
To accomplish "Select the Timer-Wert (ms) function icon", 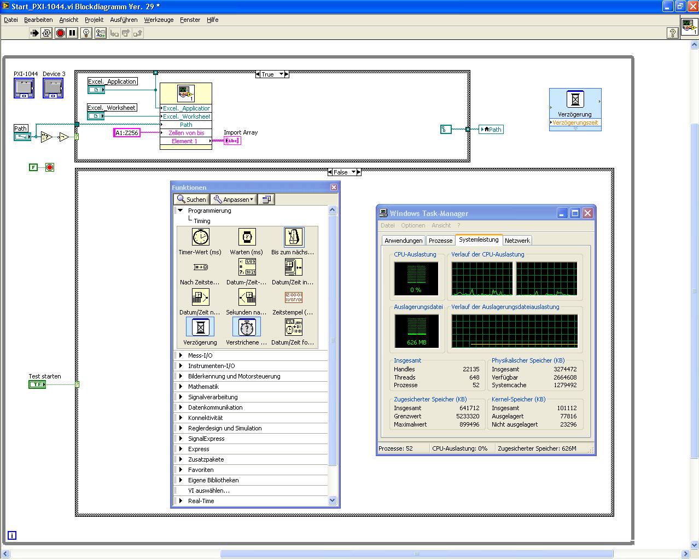I will 200,237.
